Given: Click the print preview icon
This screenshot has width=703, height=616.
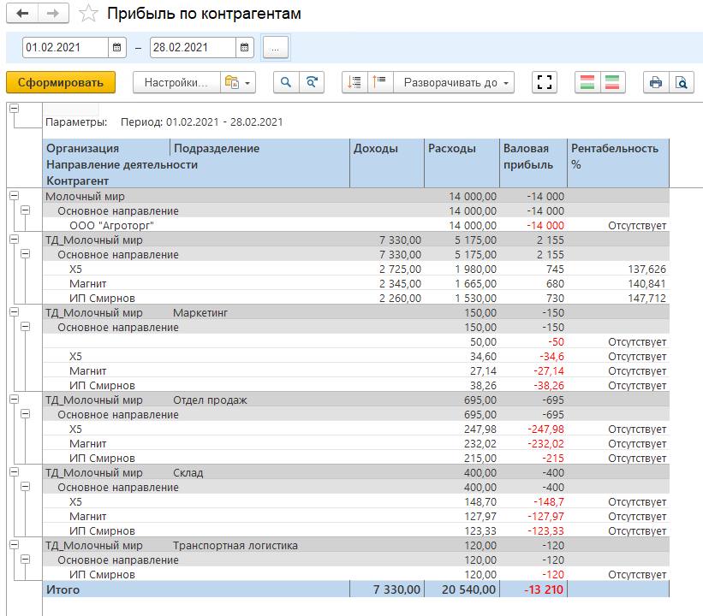Looking at the screenshot, I should pyautogui.click(x=681, y=82).
